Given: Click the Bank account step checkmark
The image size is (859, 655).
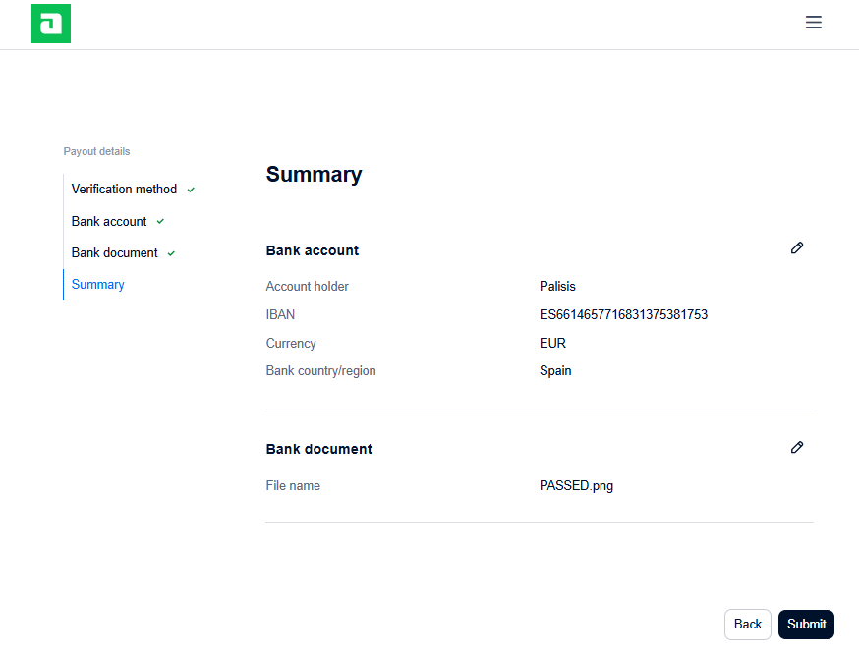Looking at the screenshot, I should coord(160,222).
